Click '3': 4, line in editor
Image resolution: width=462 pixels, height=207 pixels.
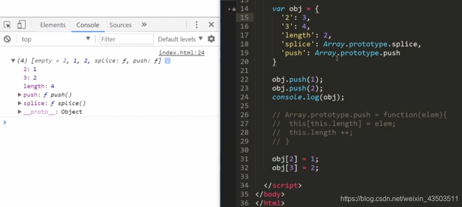[296, 26]
